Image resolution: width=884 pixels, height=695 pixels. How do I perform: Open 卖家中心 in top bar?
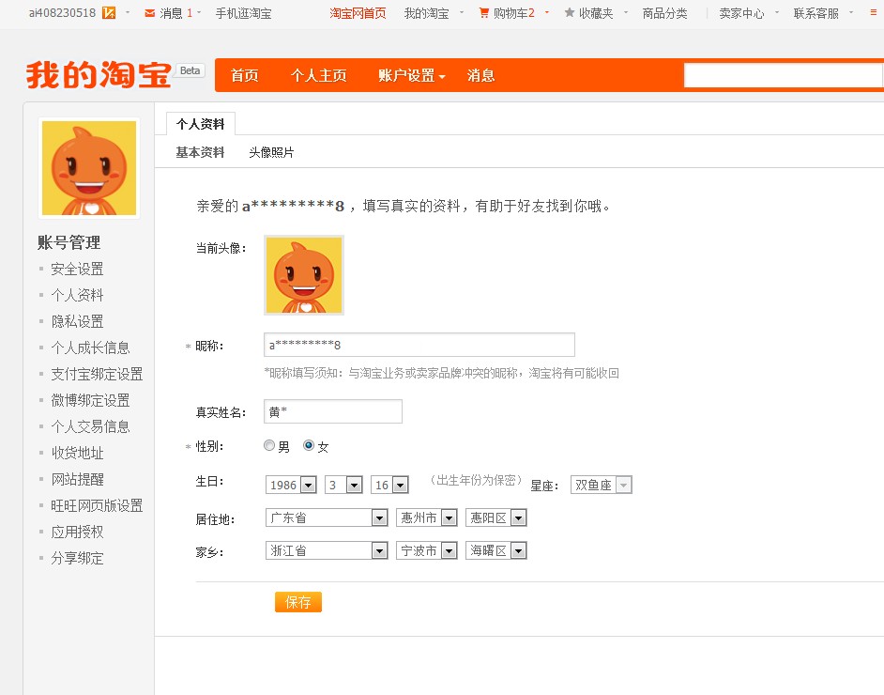[x=741, y=13]
